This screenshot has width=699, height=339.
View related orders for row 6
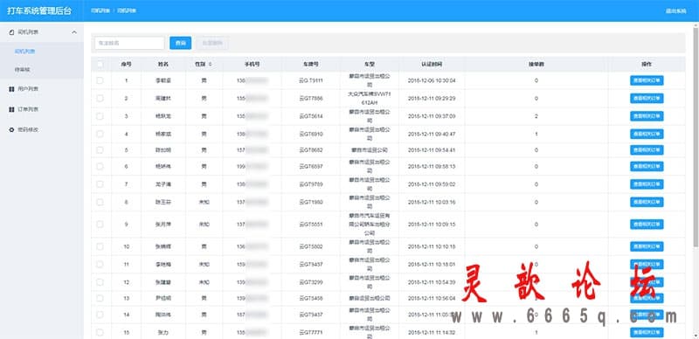[x=647, y=166]
